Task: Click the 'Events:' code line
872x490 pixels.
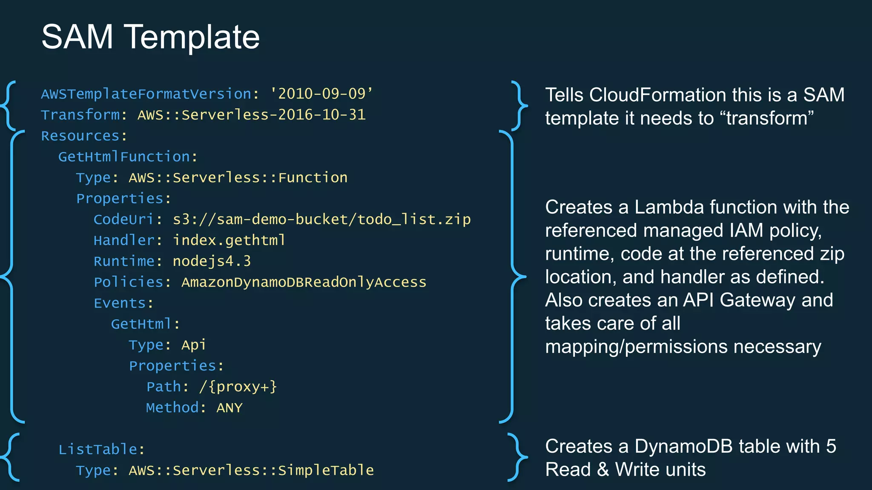Action: pos(123,303)
